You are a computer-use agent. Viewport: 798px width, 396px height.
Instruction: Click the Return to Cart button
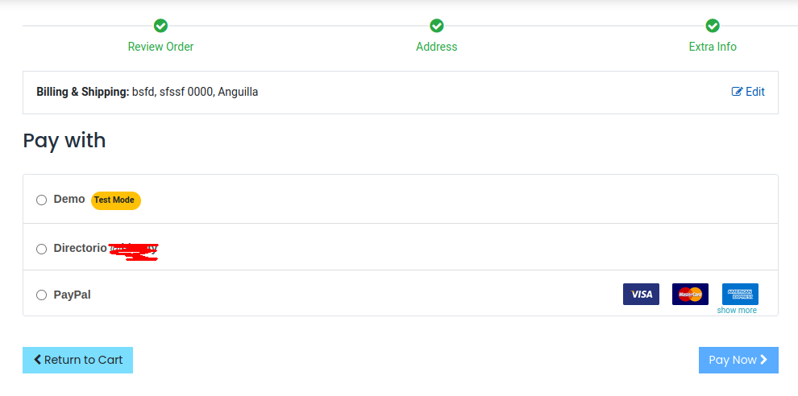coord(78,360)
